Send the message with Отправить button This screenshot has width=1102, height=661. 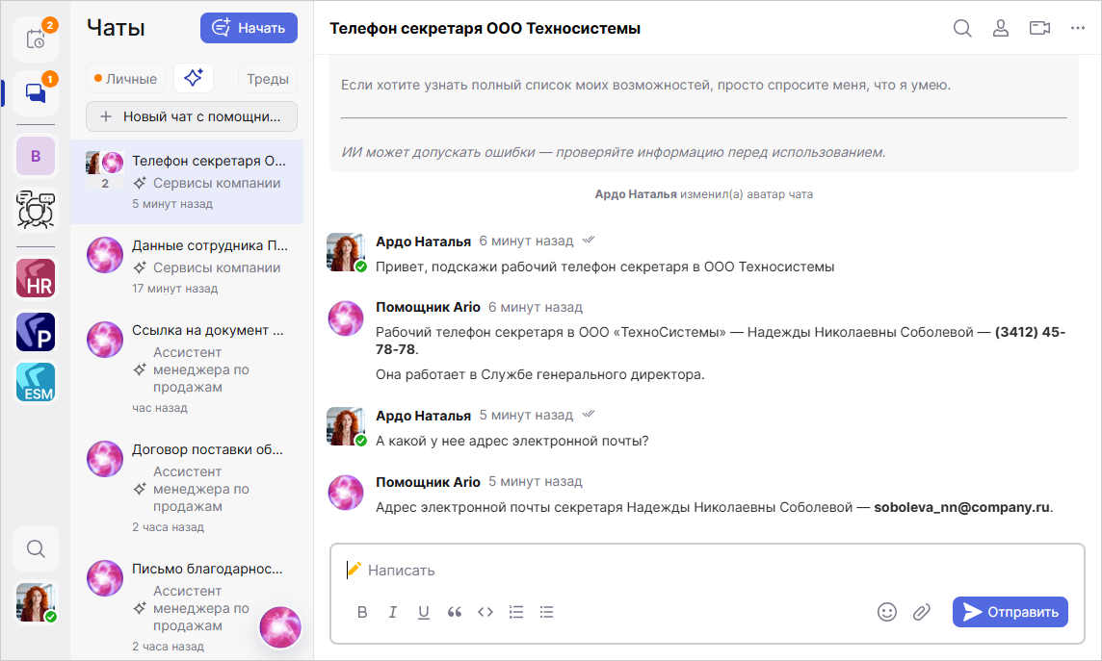pos(1010,612)
